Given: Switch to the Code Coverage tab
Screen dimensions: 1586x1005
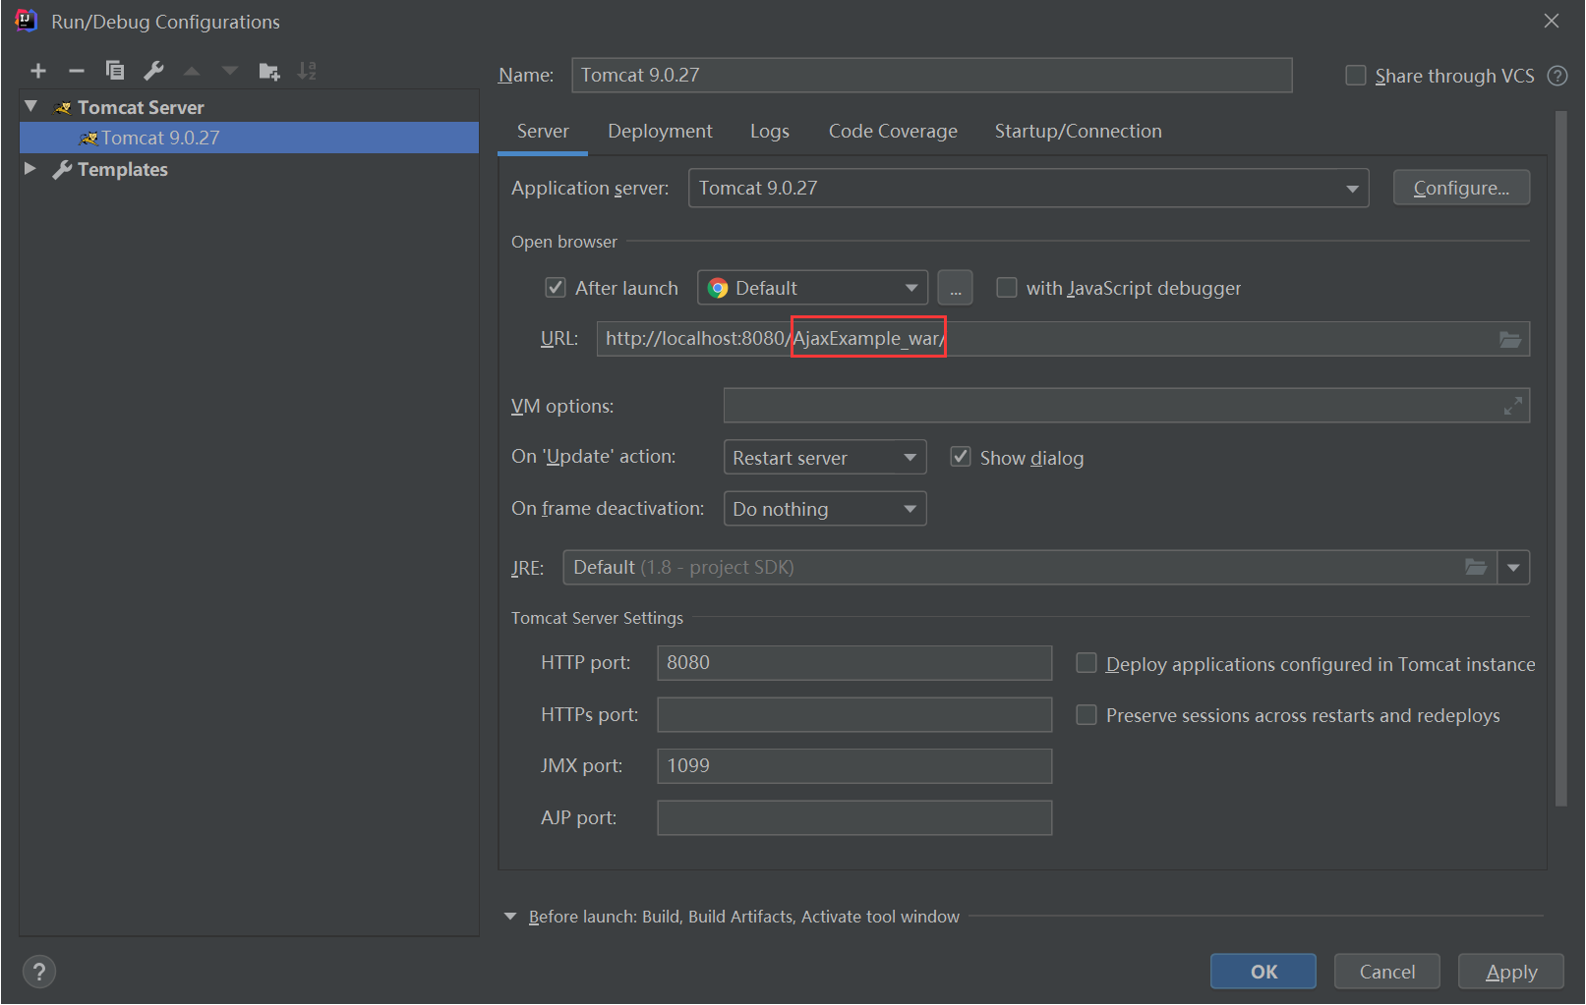Looking at the screenshot, I should [893, 132].
